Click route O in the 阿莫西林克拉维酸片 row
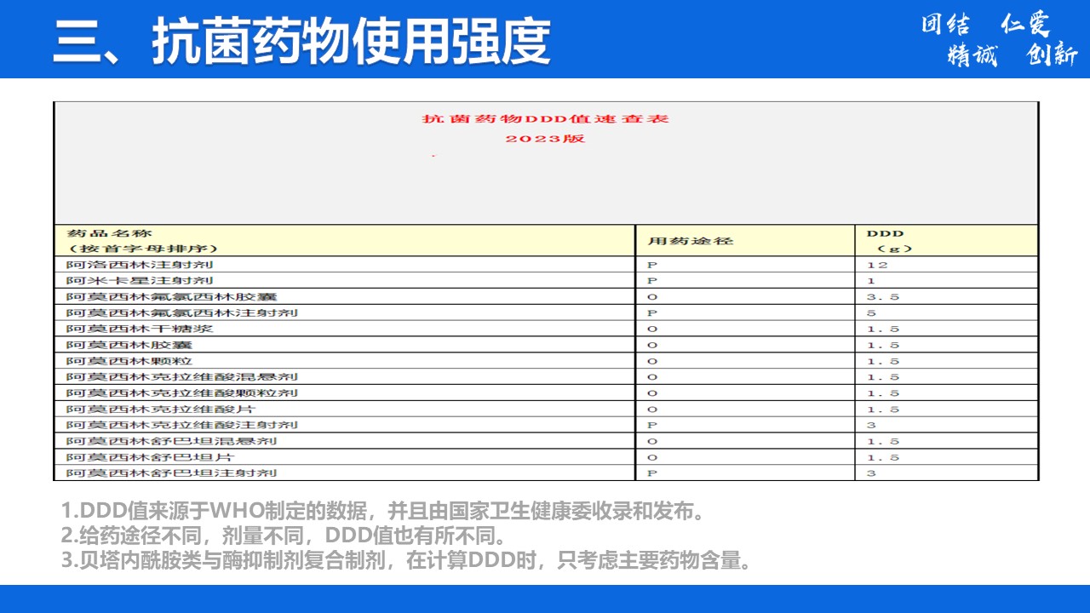This screenshot has height=613, width=1090. tap(653, 410)
